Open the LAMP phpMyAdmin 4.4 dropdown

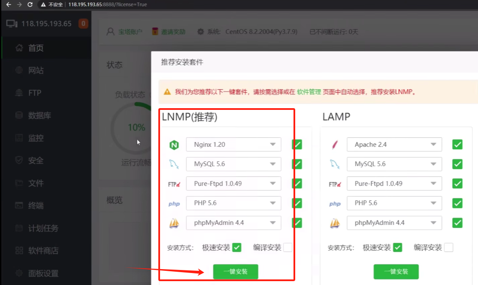click(x=394, y=223)
